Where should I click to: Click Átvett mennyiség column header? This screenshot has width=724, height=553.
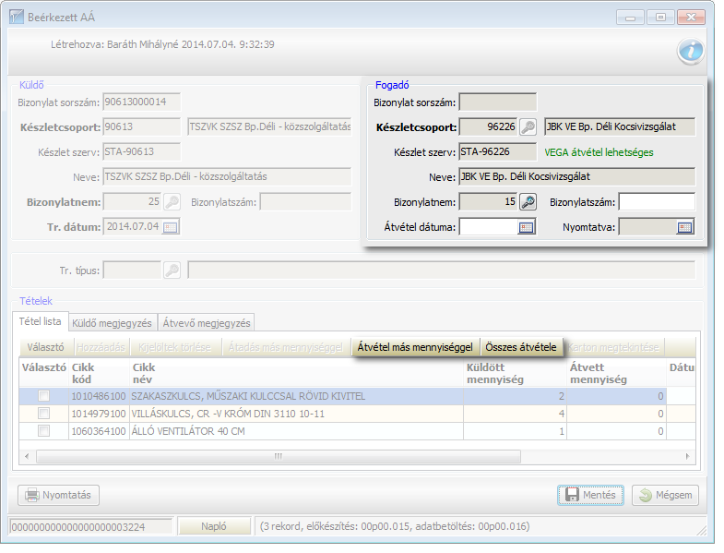(616, 373)
